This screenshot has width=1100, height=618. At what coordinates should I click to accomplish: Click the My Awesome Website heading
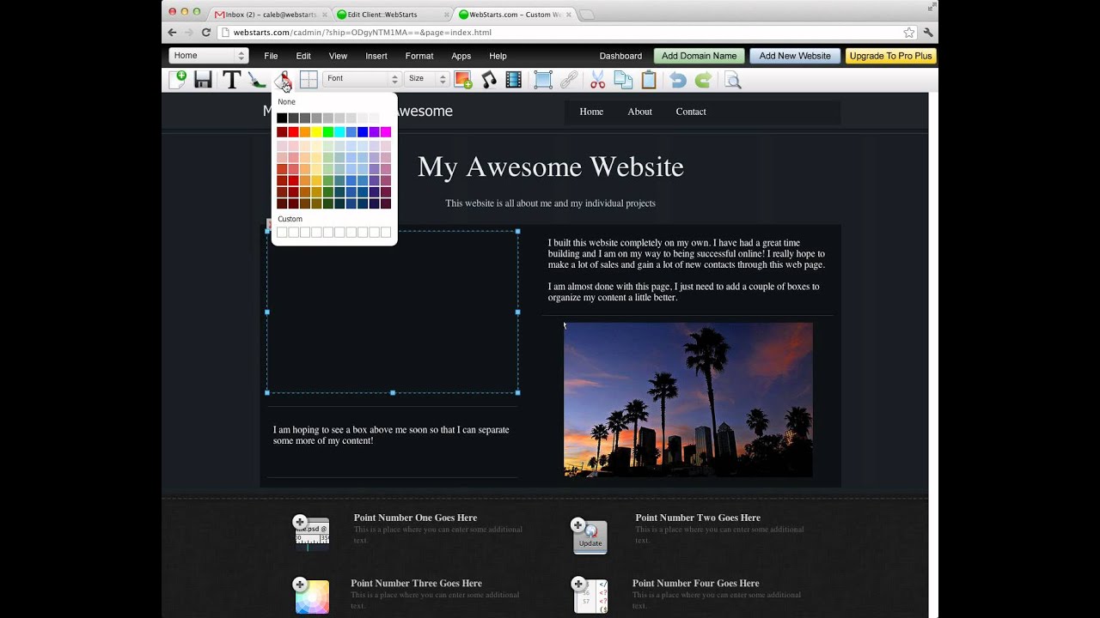point(551,167)
